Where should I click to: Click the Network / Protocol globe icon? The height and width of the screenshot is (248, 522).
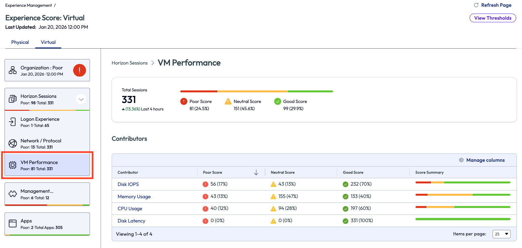[13, 143]
